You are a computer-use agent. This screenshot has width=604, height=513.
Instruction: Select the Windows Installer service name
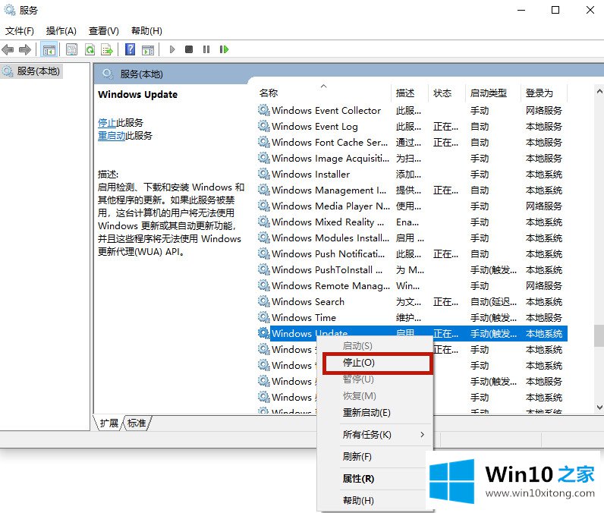click(310, 174)
